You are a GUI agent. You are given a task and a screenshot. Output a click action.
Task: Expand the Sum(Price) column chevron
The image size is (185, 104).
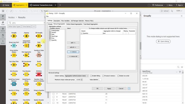[x=177, y=72]
